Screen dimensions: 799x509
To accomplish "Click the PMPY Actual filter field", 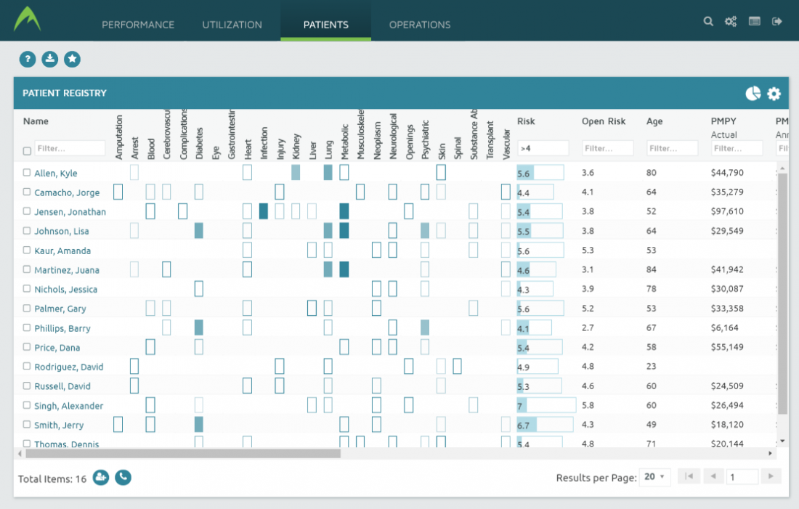I will coord(737,148).
